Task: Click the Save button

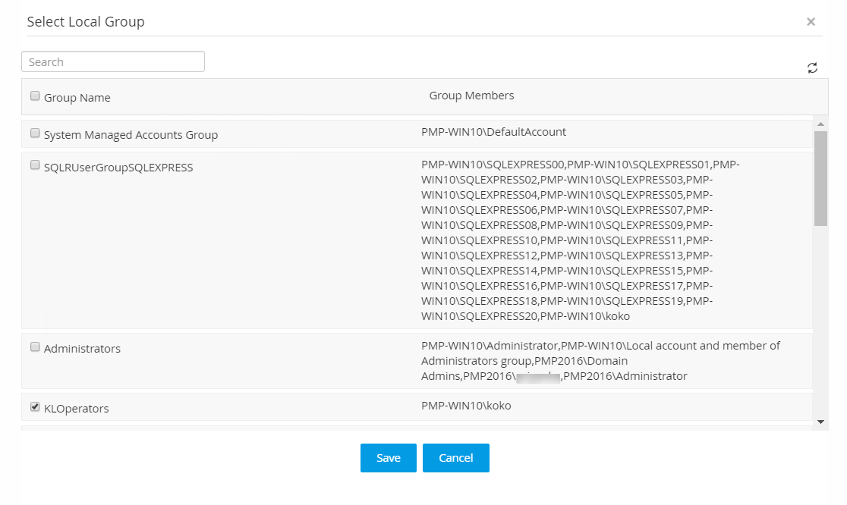Action: coord(389,458)
